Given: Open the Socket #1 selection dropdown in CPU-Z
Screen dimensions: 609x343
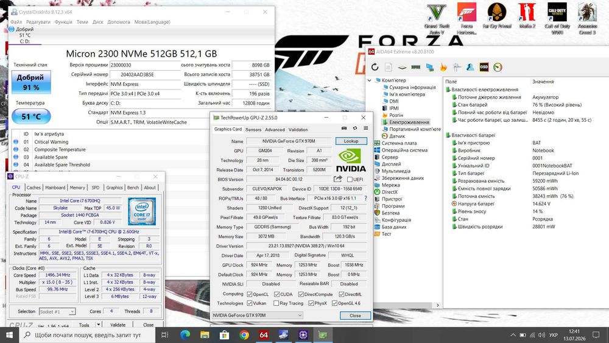Looking at the screenshot, I should coord(57,311).
